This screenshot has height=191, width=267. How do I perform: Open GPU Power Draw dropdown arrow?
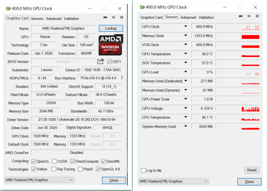click(186, 99)
